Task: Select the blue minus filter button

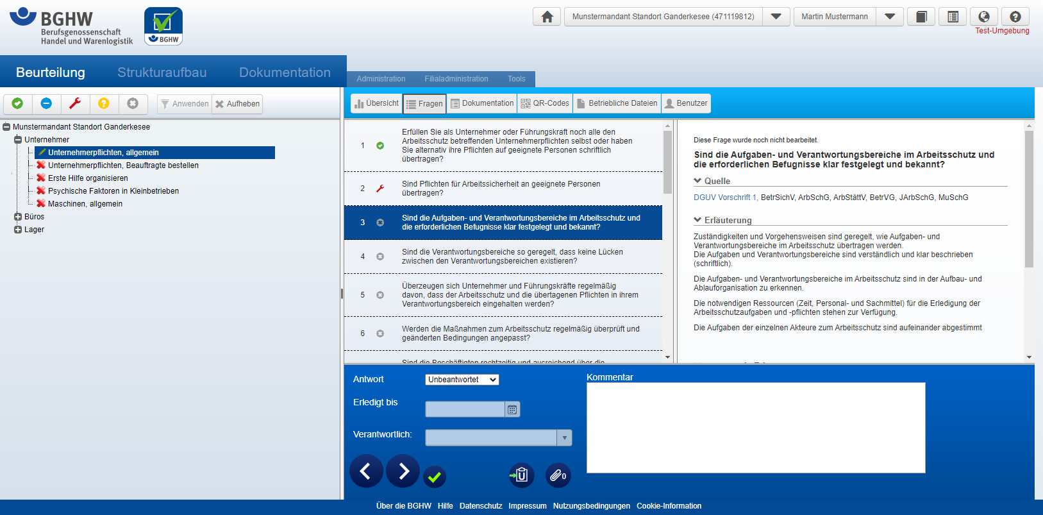Action: [46, 103]
